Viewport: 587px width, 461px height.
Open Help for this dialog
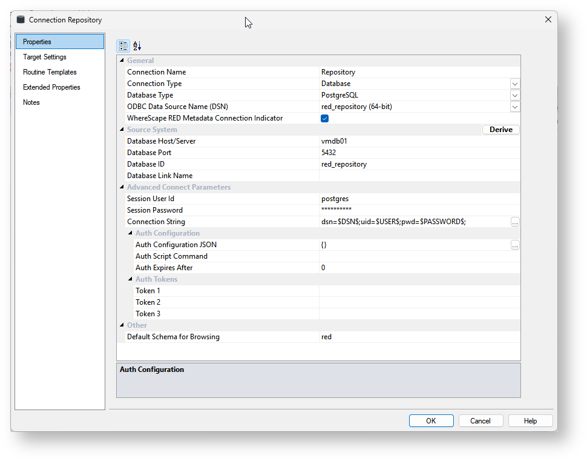tap(531, 421)
